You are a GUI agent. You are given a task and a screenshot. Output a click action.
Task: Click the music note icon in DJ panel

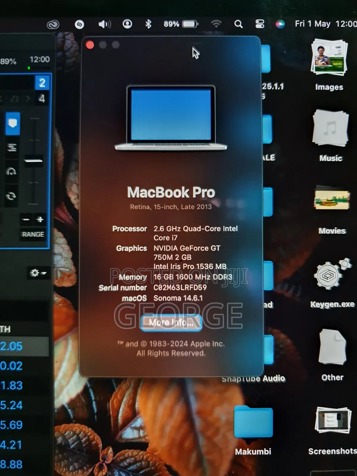point(14,98)
